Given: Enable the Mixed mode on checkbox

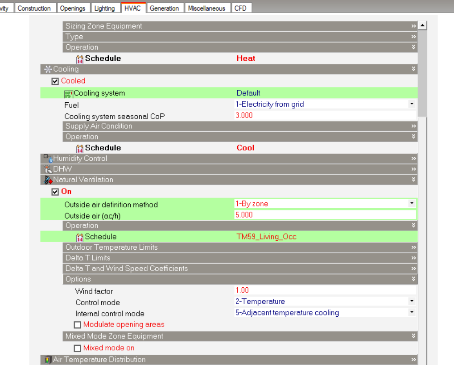Looking at the screenshot, I should click(77, 348).
